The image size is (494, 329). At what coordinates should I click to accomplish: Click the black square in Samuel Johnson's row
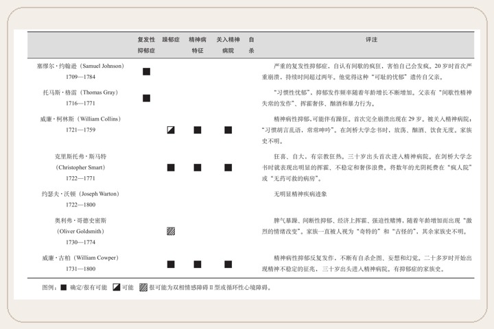(x=147, y=71)
